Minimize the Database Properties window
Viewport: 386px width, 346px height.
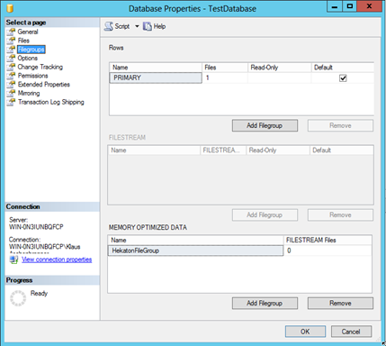point(335,6)
